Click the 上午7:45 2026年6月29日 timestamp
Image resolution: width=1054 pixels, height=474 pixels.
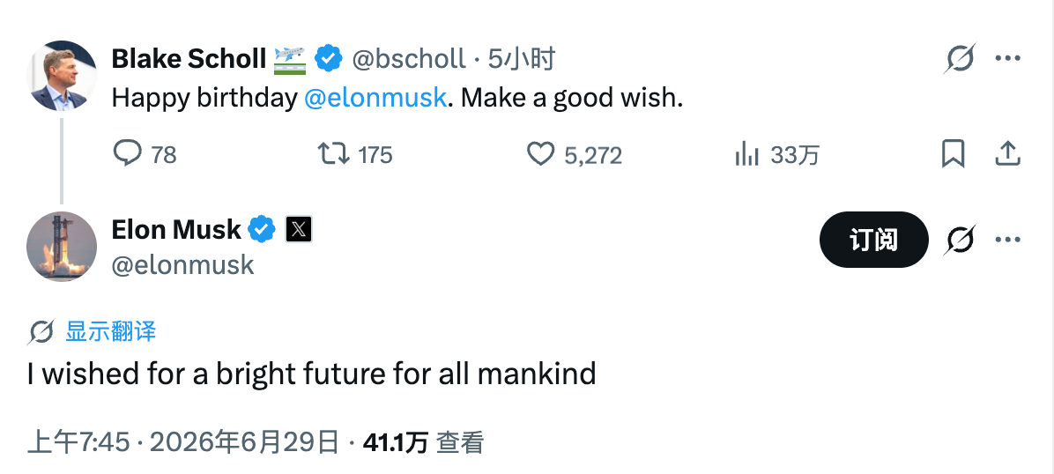(x=183, y=442)
